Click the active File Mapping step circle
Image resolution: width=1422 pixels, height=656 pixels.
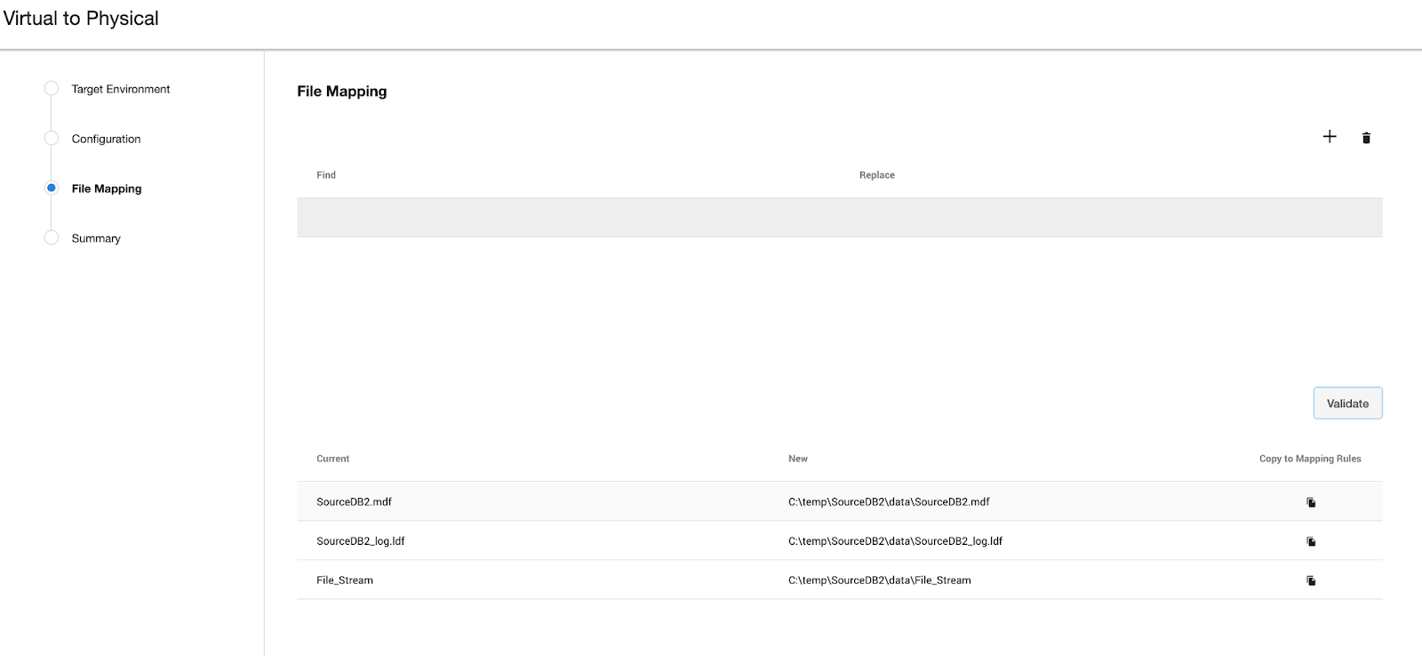(x=52, y=188)
